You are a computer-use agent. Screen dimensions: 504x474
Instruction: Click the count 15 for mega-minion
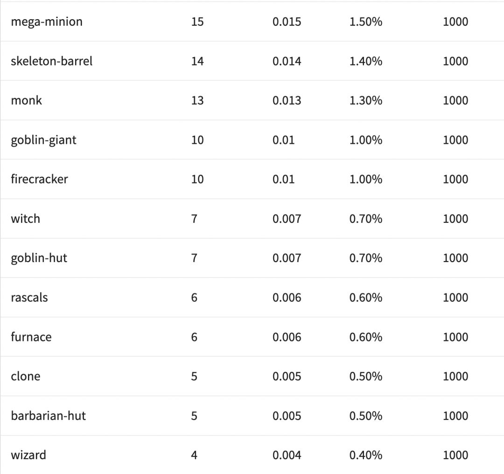point(197,21)
